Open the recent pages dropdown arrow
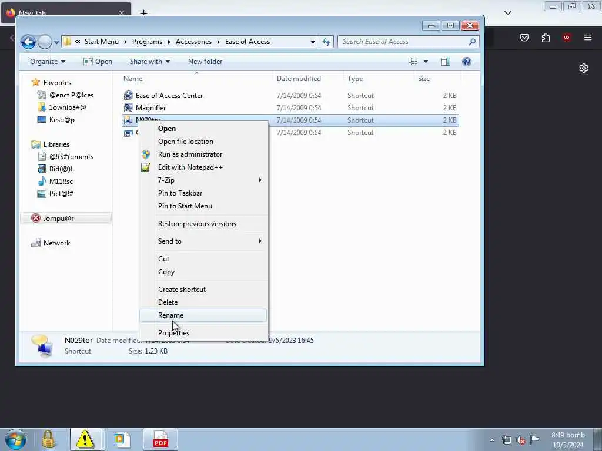The image size is (602, 451). click(56, 42)
